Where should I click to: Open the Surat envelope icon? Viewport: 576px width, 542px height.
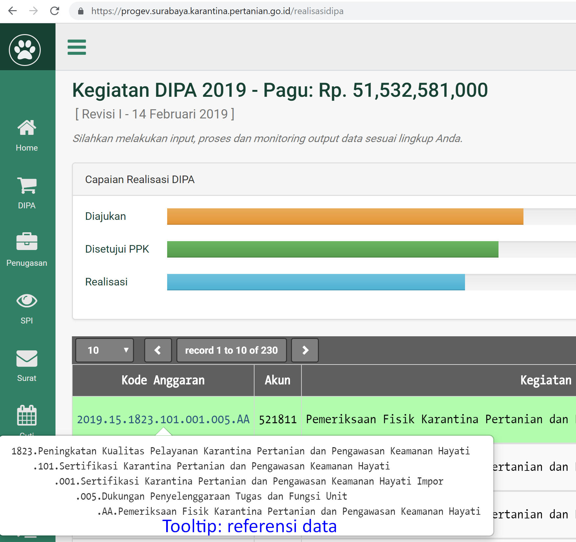click(x=27, y=358)
